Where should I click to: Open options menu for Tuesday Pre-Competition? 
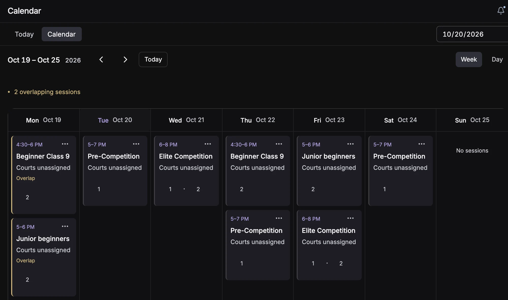tap(136, 144)
